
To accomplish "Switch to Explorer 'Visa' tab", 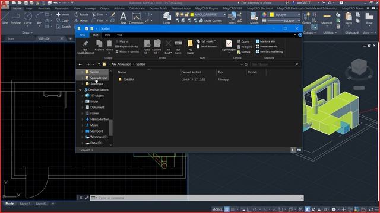I will coord(119,35).
